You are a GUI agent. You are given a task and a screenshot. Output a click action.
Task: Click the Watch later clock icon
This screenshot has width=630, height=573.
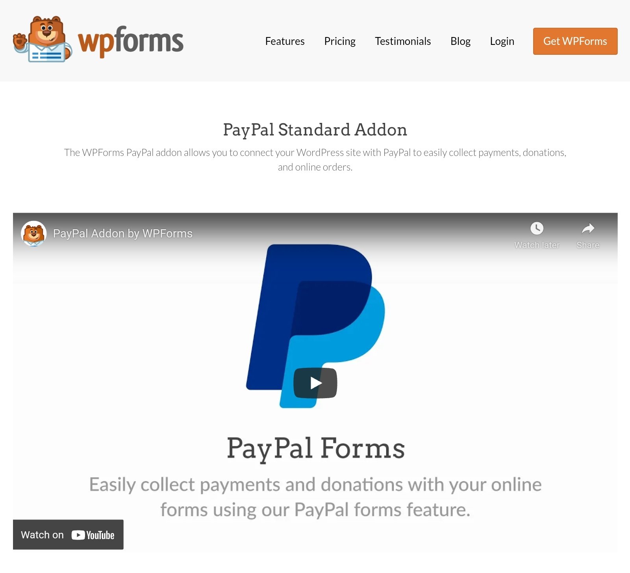point(537,228)
